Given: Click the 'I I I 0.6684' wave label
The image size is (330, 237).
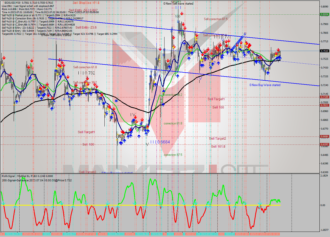Looking at the screenshot, I should pos(160,142).
